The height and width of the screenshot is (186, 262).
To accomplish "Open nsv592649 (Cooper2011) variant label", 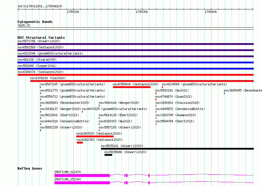I will tap(37, 66).
